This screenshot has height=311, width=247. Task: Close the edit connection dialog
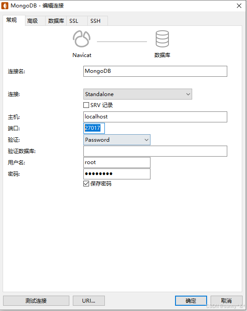[239, 6]
